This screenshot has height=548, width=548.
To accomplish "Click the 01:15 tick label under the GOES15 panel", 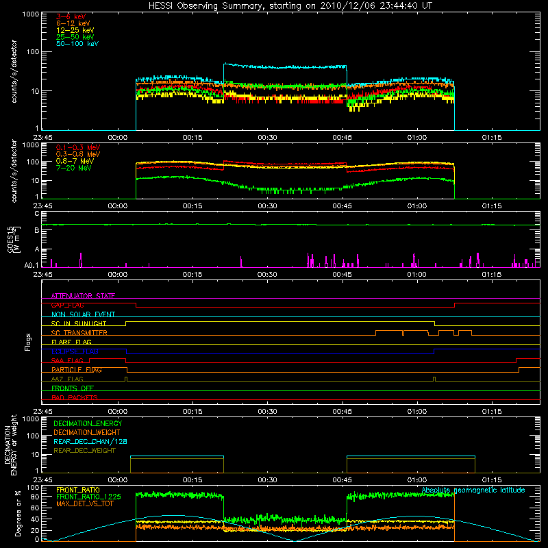I will click(x=492, y=275).
